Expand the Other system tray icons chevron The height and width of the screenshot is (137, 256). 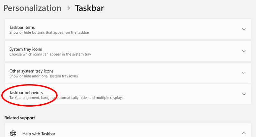click(244, 73)
